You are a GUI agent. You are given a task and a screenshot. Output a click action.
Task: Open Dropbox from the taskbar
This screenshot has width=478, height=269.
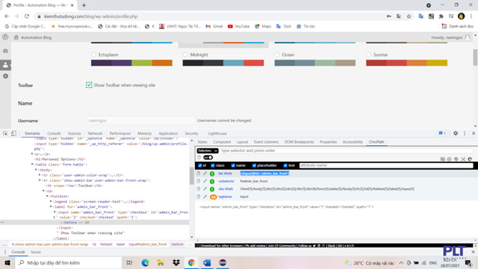(176, 262)
